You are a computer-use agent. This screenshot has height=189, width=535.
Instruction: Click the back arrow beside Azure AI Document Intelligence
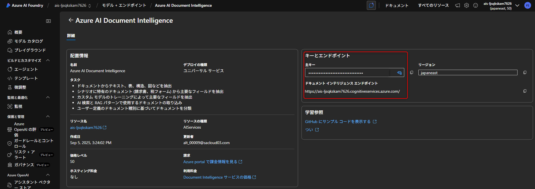pos(71,20)
